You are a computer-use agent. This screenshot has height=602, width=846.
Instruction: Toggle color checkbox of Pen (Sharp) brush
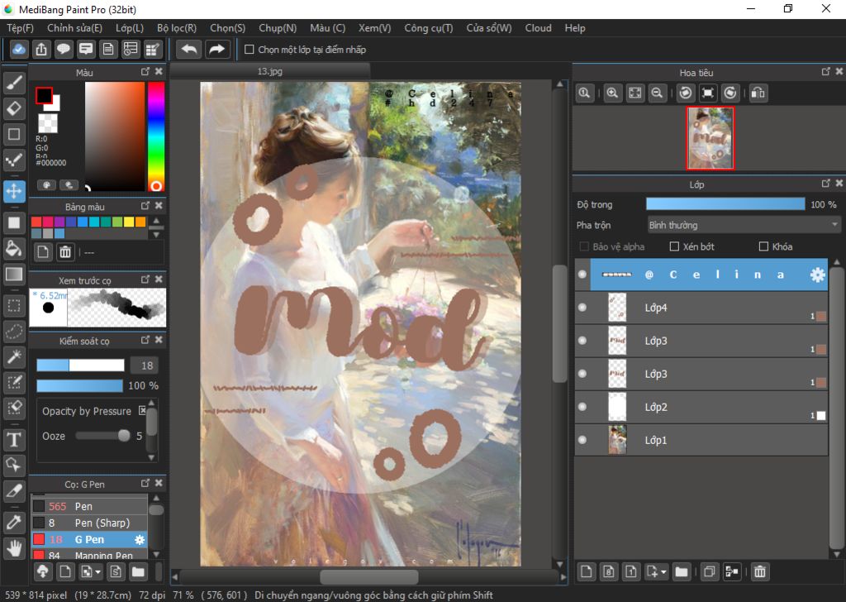pyautogui.click(x=39, y=523)
